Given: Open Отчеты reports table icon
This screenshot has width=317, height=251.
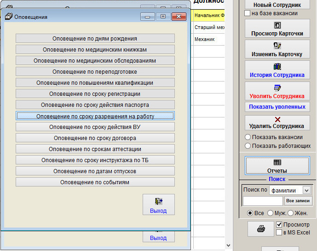Looking at the screenshot, I should click(x=277, y=163).
